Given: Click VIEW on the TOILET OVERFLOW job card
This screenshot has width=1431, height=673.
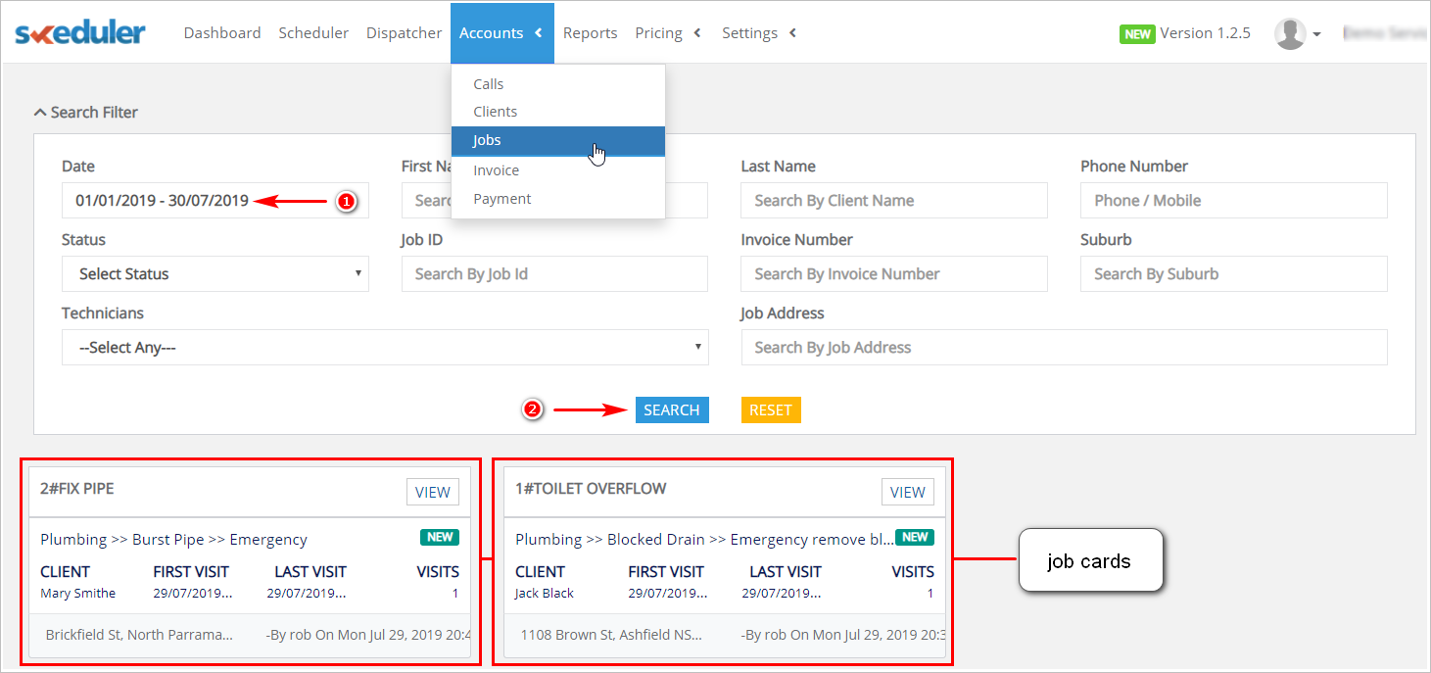Looking at the screenshot, I should pos(907,491).
